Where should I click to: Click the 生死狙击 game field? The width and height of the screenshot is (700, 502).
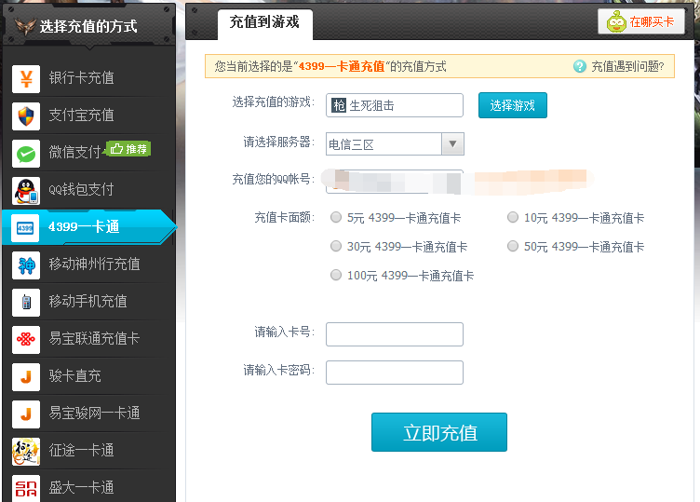pyautogui.click(x=395, y=105)
